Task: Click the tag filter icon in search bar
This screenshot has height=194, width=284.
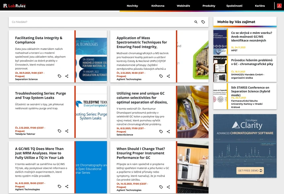Action: point(203,22)
